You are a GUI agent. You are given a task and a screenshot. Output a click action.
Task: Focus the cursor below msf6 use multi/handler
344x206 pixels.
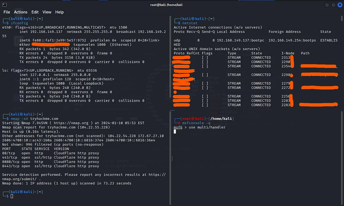coord(175,132)
